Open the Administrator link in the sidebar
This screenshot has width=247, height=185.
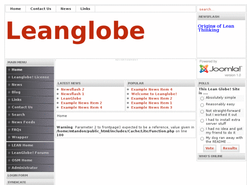coord(30,168)
